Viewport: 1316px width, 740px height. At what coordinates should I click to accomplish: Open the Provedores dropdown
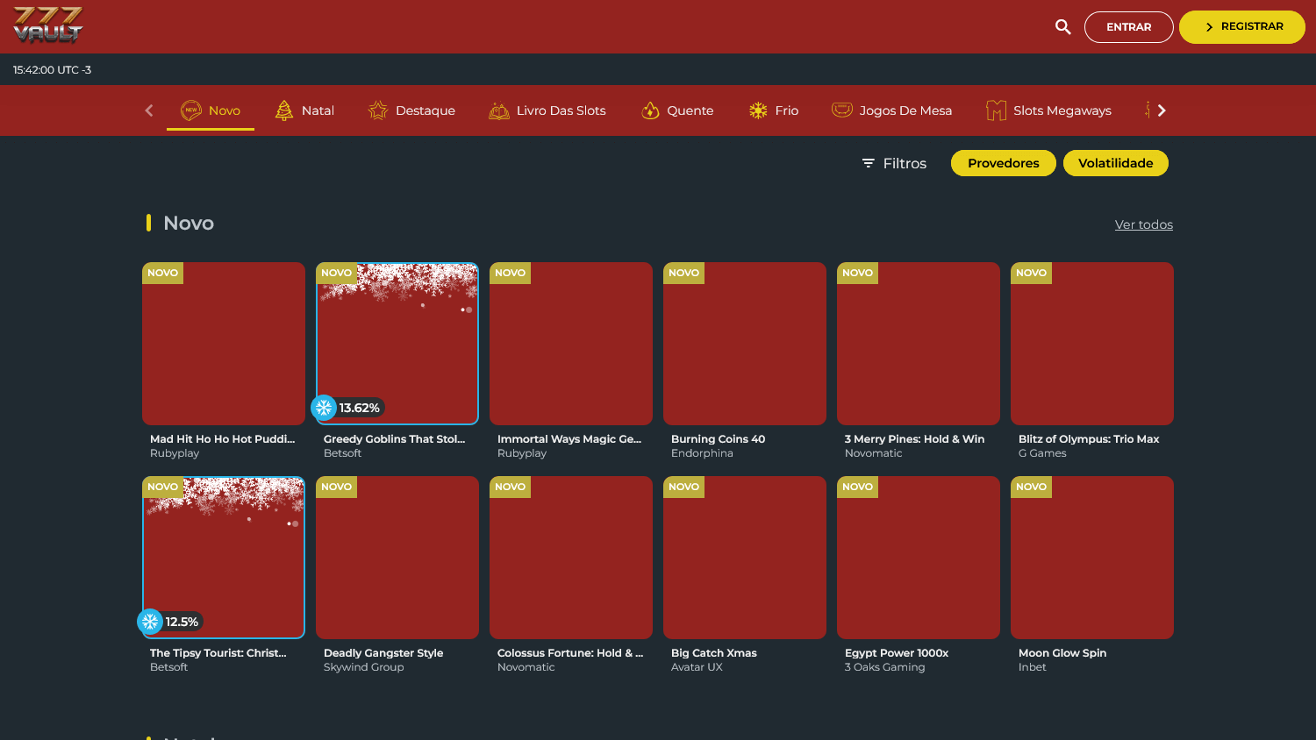click(x=1003, y=163)
